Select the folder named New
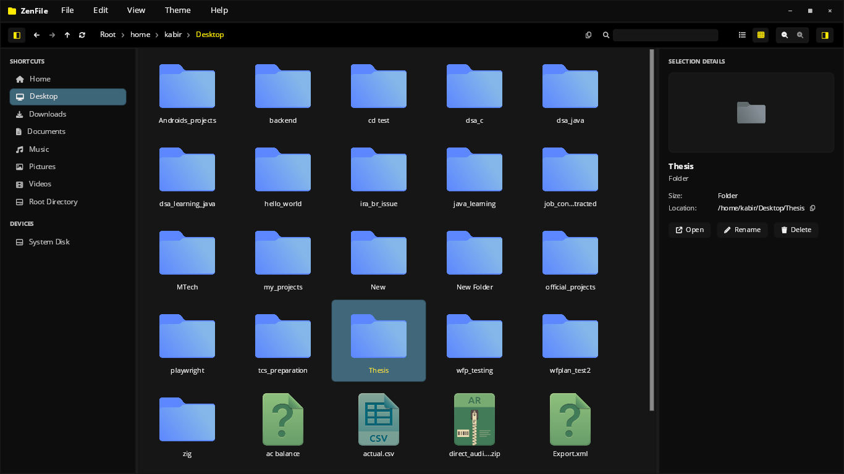 (x=379, y=258)
